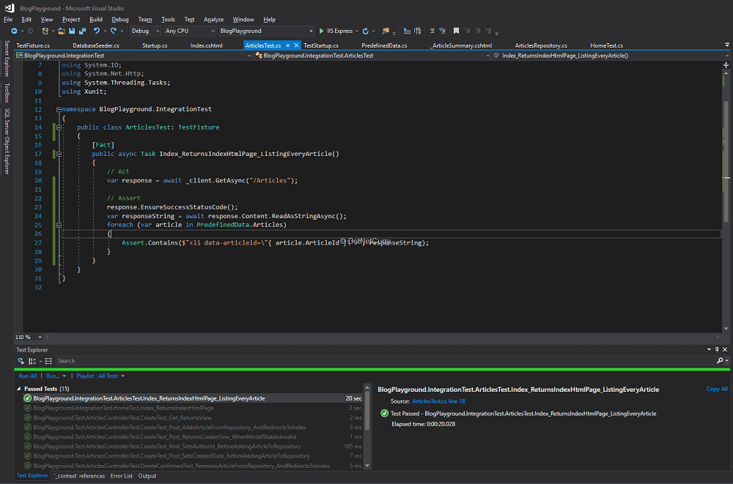Select the ArticlesTest.Index_ReturnsIndexHtmlPage_ListingEveryArticle test row

pos(193,398)
